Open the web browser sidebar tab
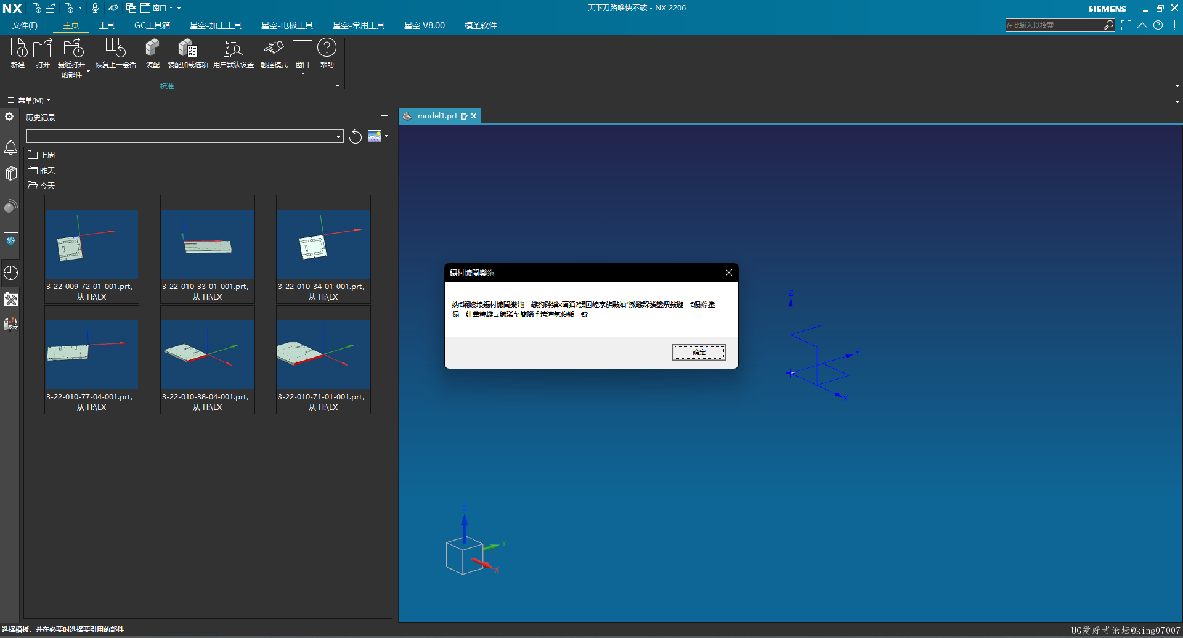Image resolution: width=1183 pixels, height=638 pixels. (10, 240)
